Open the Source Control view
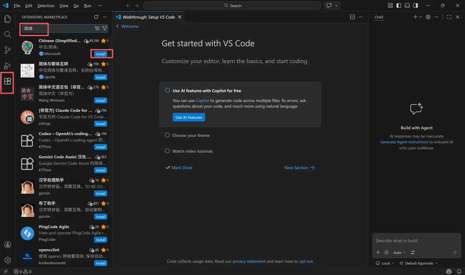Screen dimensions: 465x275 click(7, 50)
